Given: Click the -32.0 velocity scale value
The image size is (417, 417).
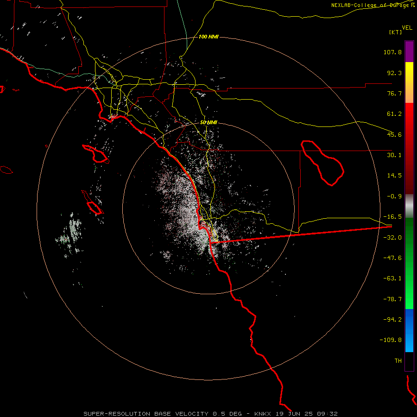Looking at the screenshot, I should pos(392,238).
